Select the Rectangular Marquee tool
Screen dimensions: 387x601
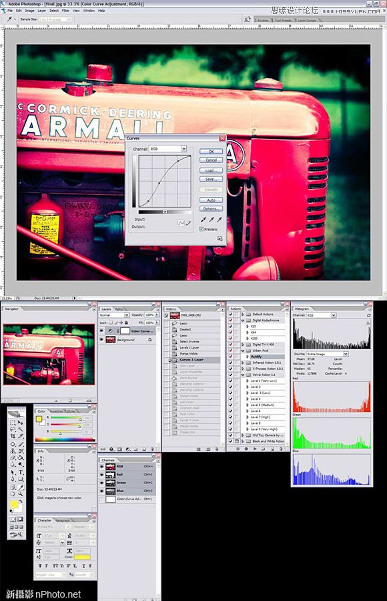pyautogui.click(x=13, y=423)
